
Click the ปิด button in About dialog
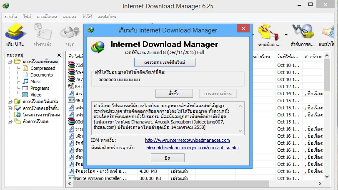pyautogui.click(x=168, y=158)
